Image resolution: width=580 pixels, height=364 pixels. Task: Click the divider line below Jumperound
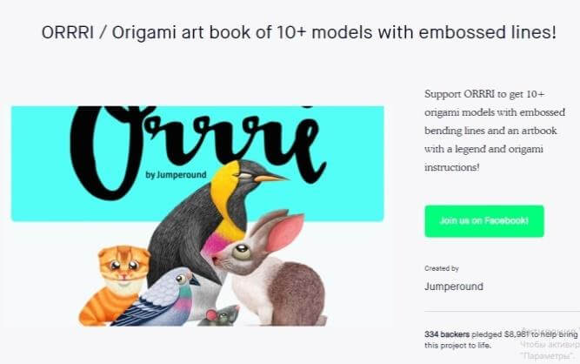(502, 312)
